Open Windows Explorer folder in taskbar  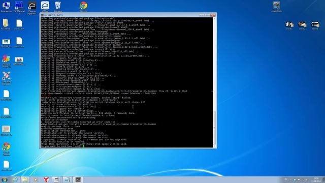tap(25, 179)
